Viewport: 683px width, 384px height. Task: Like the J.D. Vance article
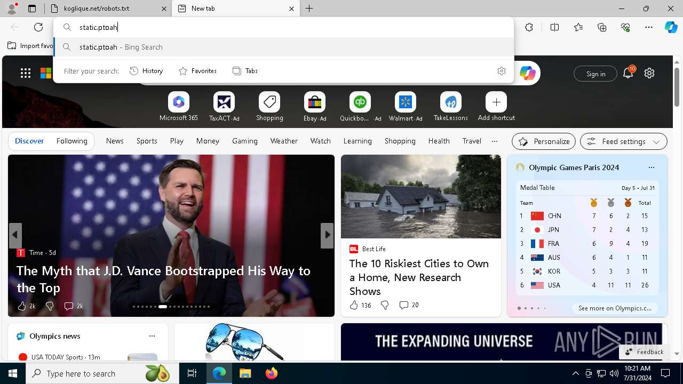click(x=26, y=306)
